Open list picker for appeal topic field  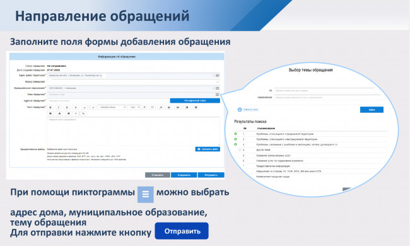217,95
